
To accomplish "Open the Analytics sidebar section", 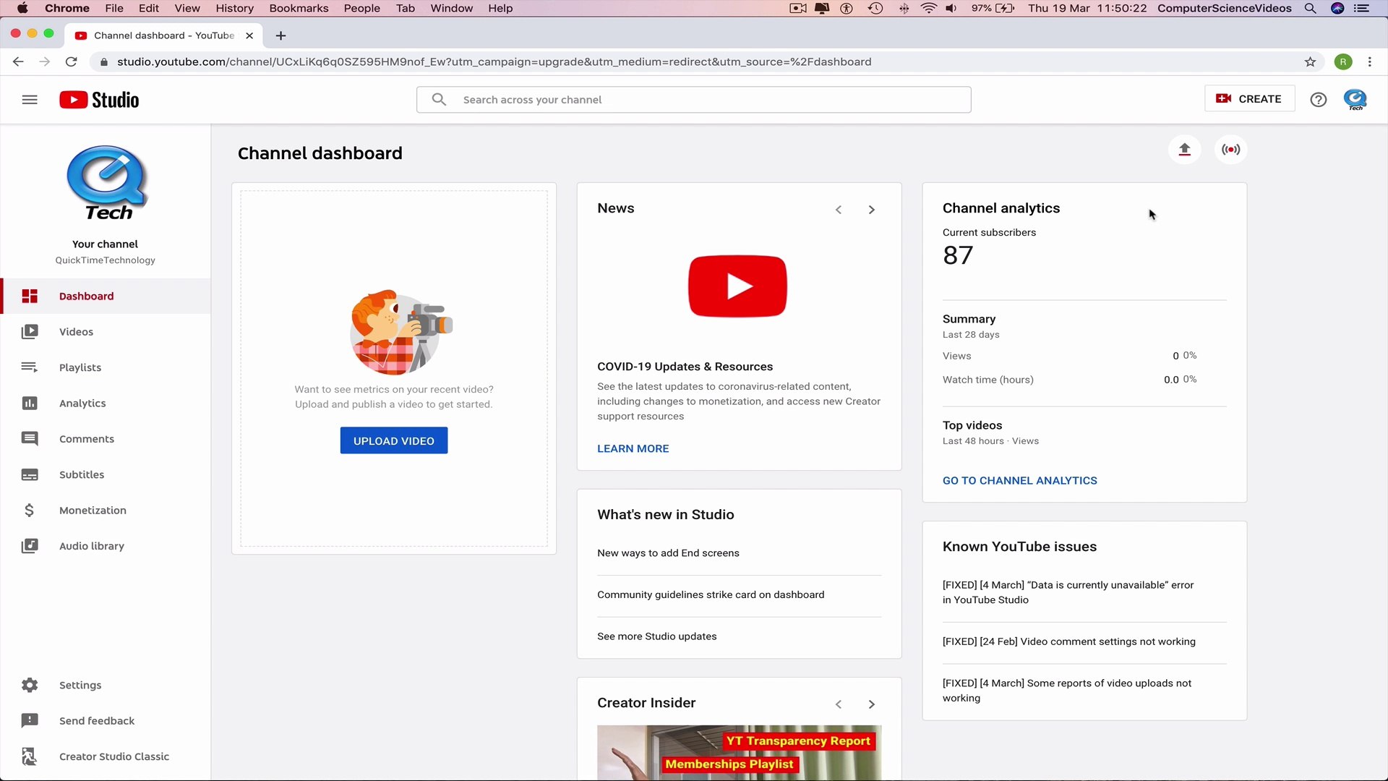I will 30,403.
